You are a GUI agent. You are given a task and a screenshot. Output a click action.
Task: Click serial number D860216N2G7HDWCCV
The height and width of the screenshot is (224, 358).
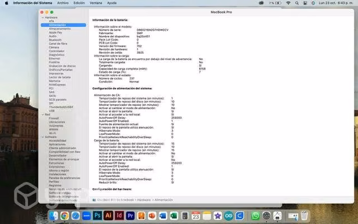[153, 30]
